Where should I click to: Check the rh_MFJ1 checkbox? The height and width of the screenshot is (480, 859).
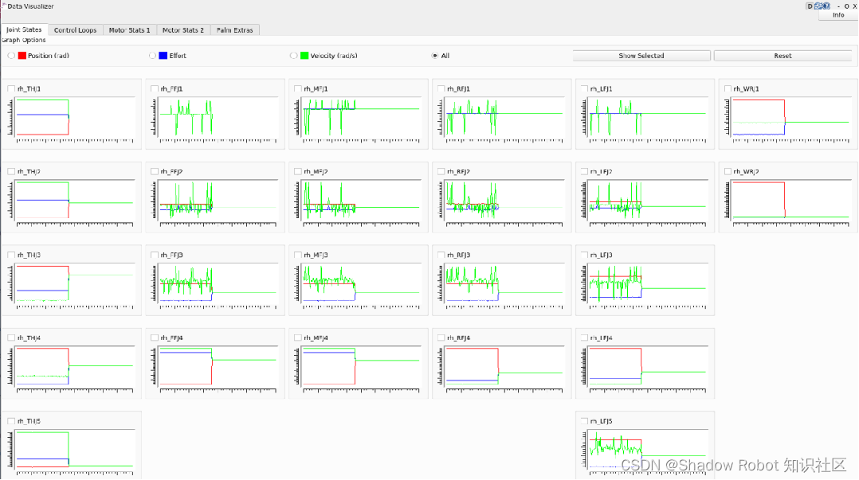coord(298,88)
